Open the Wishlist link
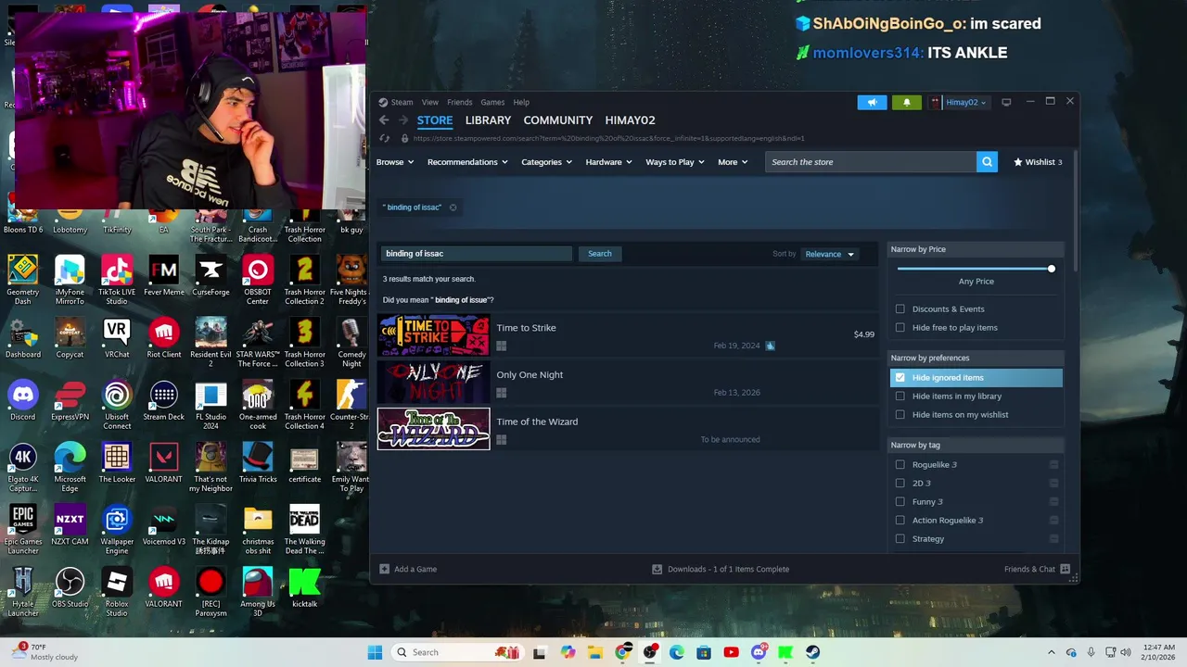 [x=1038, y=162]
